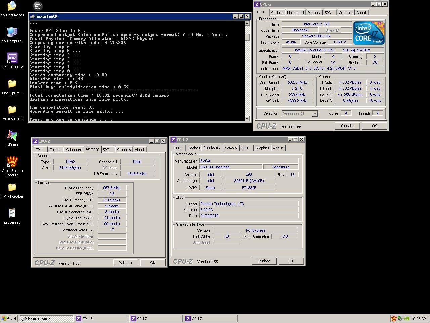Select About tab in the Memory CPU-Z window
430x323 pixels.
tap(140, 150)
